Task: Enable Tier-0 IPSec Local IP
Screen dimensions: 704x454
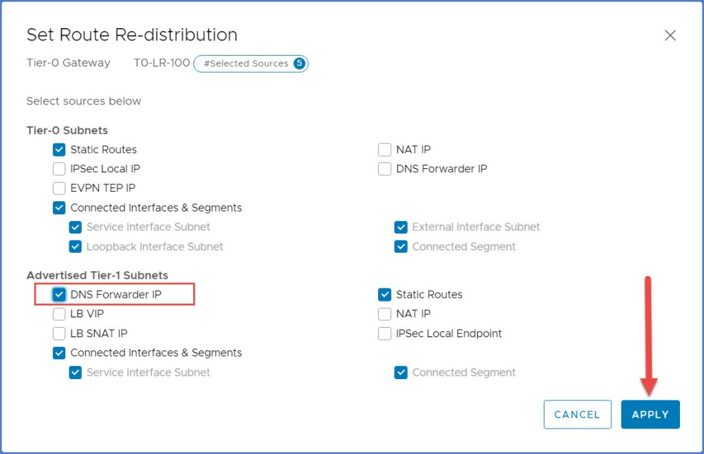Action: (x=60, y=169)
